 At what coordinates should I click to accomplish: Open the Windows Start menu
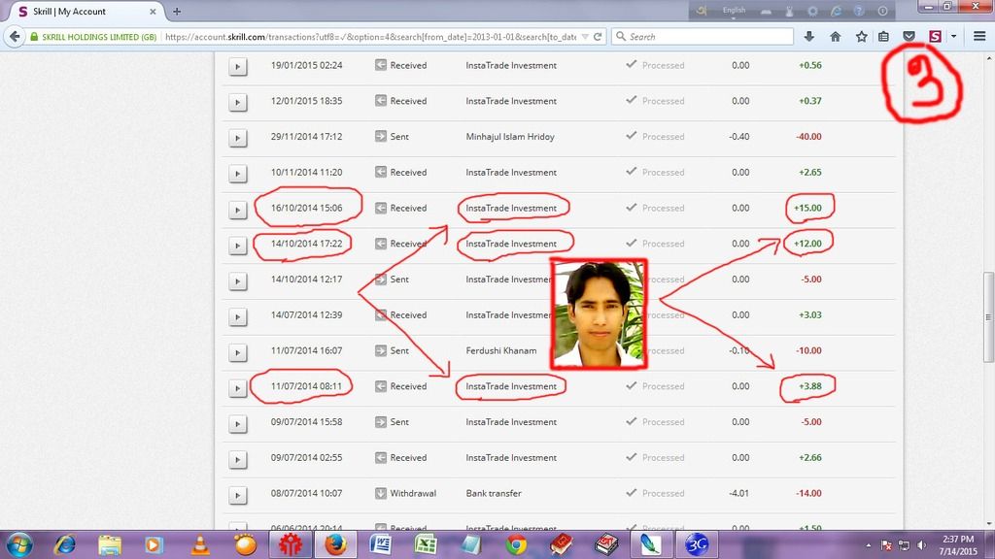click(x=18, y=545)
